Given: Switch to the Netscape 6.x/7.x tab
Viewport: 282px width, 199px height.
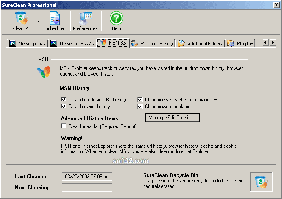Looking at the screenshot, I should (x=72, y=43).
